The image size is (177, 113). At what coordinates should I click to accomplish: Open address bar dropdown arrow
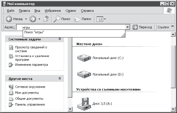(x=127, y=27)
